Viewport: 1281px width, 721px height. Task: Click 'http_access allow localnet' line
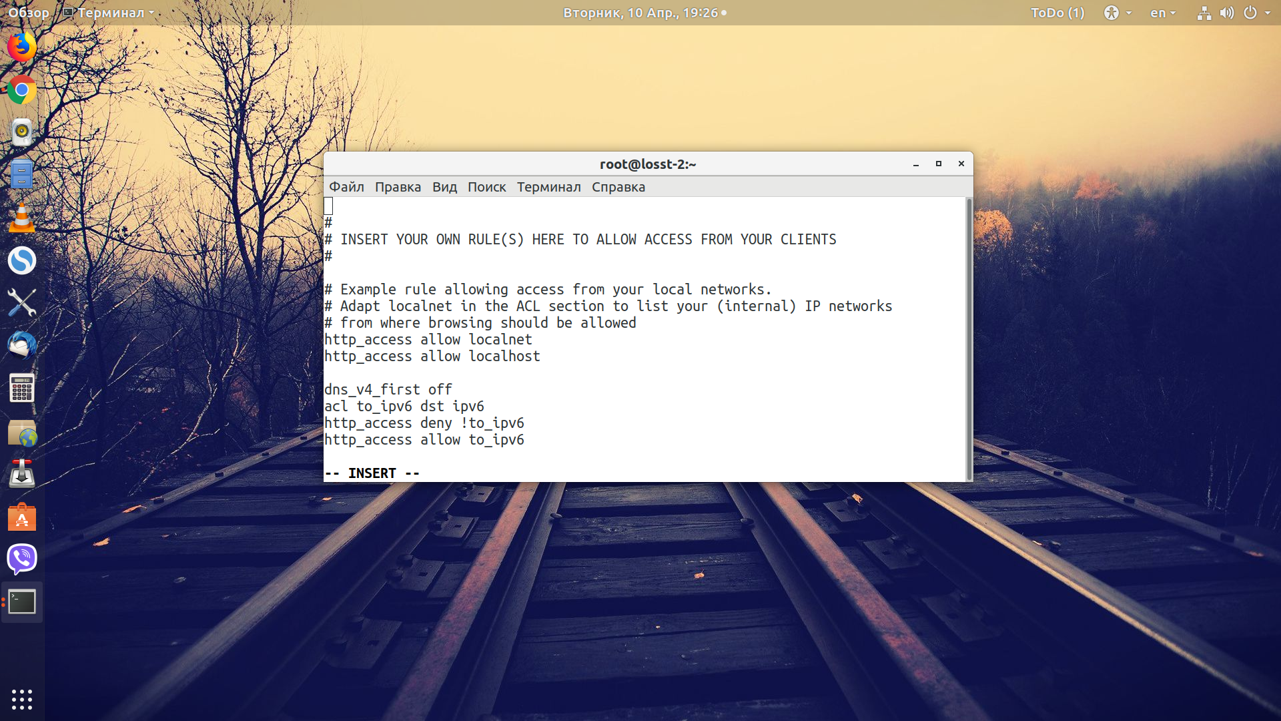(428, 340)
